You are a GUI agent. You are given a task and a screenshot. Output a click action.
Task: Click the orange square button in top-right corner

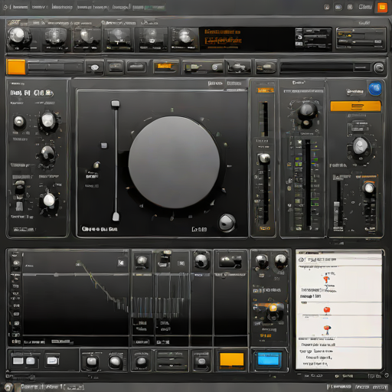382,8
